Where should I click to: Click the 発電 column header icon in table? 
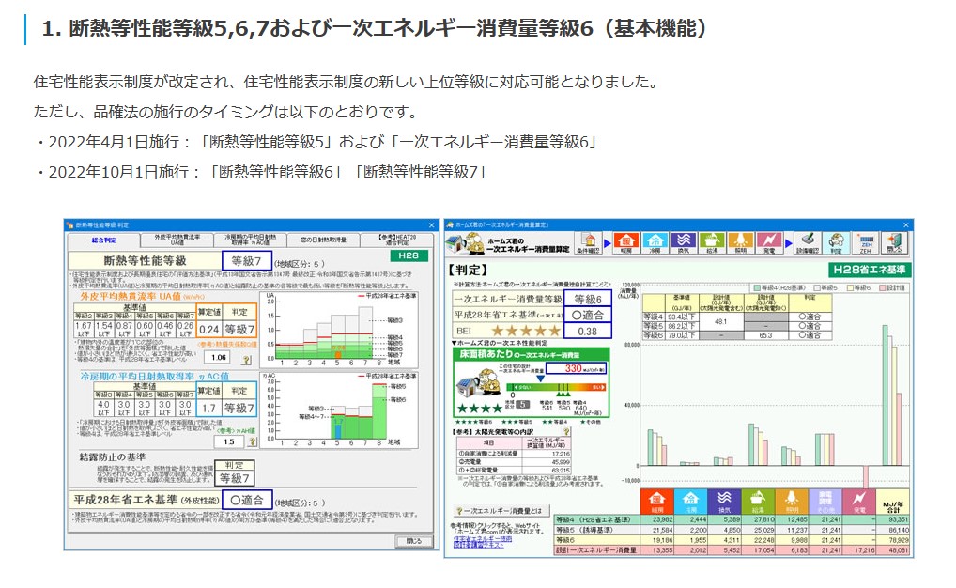(x=859, y=501)
